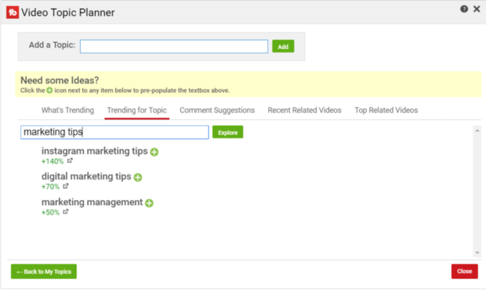486x291 pixels.
Task: Open external link icon beside +50%
Action: (x=66, y=212)
